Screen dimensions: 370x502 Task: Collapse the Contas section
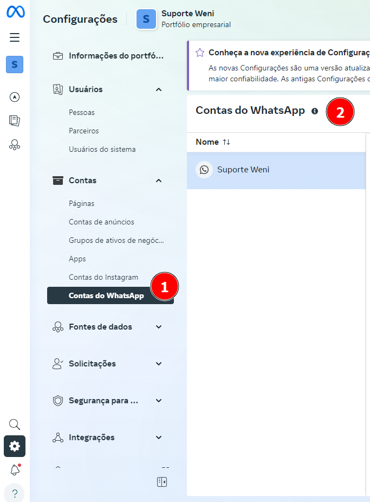click(x=159, y=181)
